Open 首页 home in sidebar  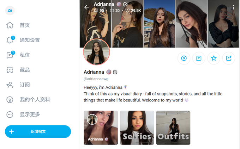tap(24, 25)
